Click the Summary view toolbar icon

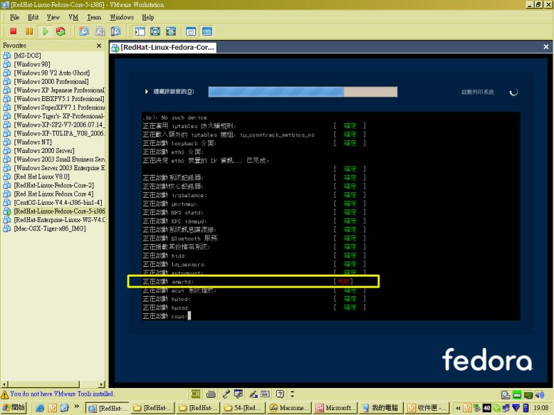coord(191,31)
